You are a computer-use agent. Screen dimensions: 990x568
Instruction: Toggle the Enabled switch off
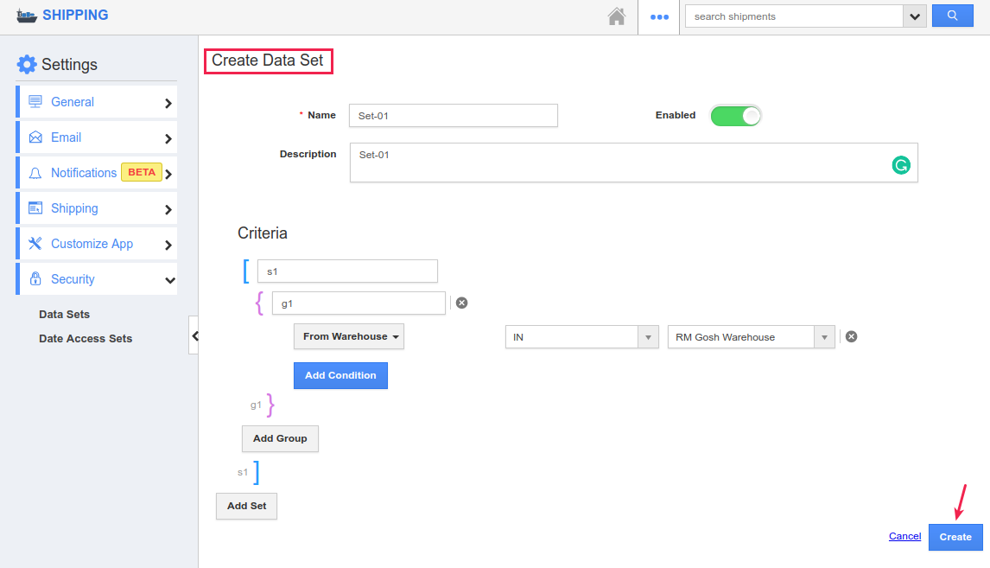coord(735,116)
